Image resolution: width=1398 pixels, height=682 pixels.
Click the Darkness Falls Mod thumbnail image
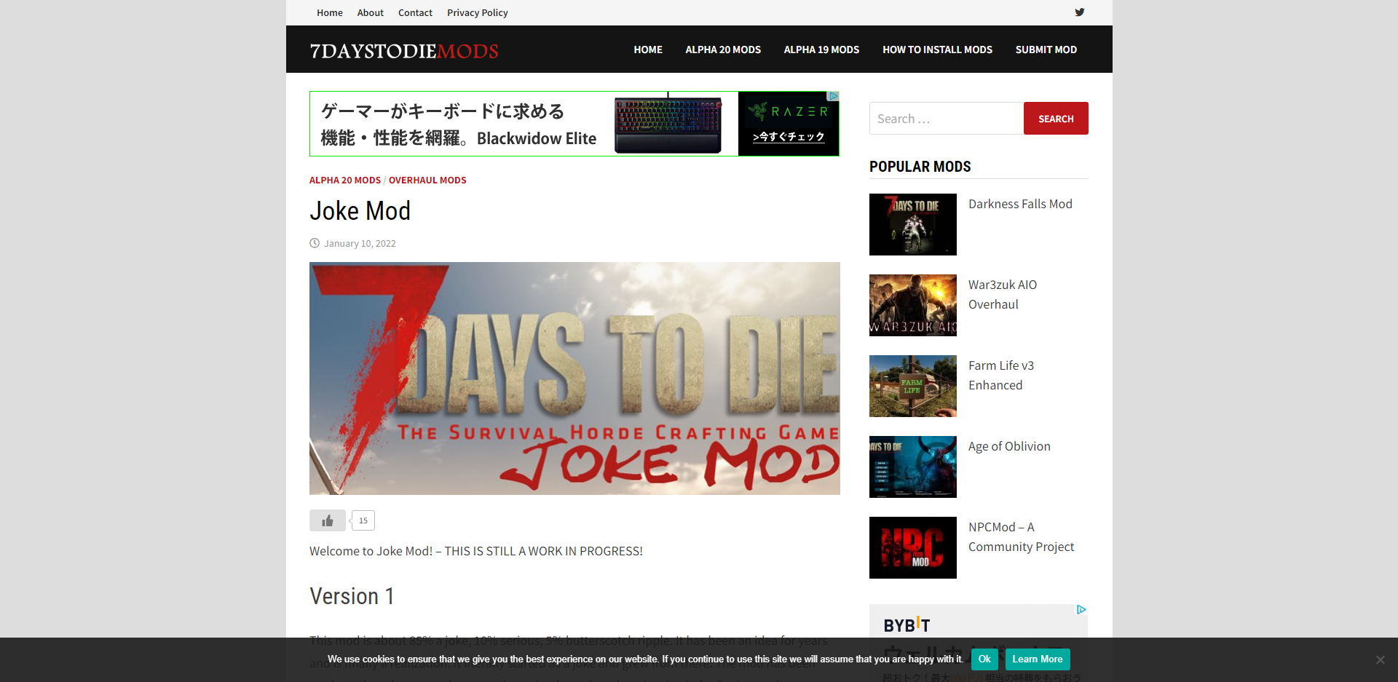(912, 224)
